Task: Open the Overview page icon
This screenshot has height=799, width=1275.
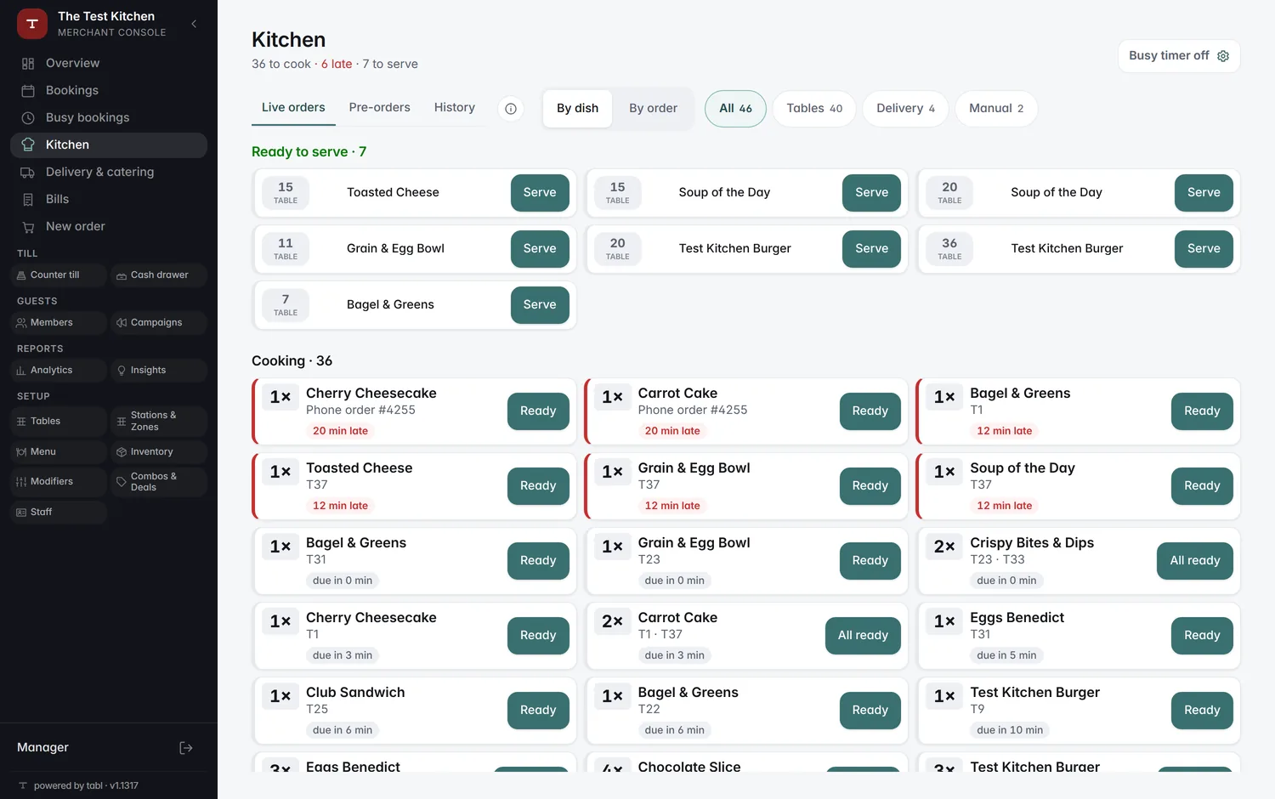Action: click(28, 64)
